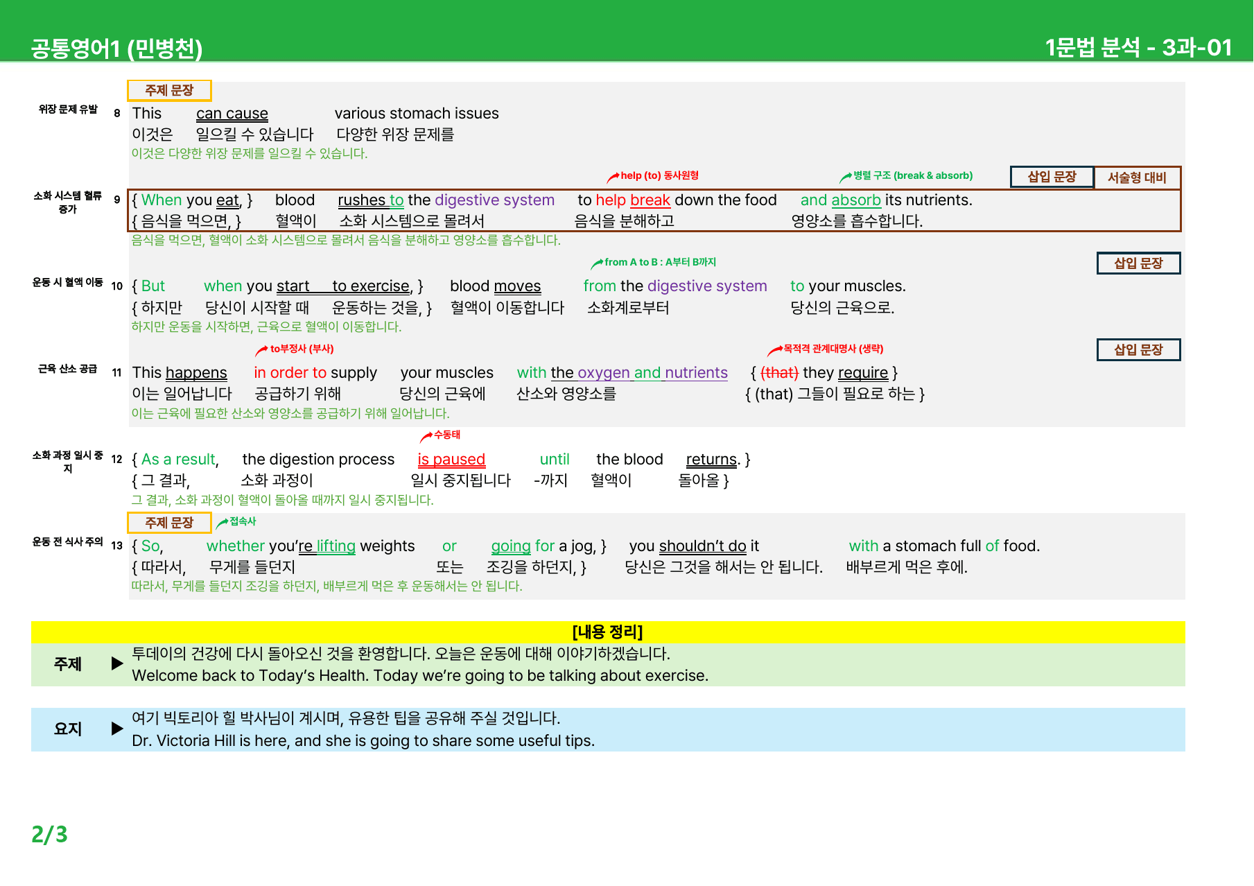This screenshot has height=886, width=1254.
Task: Click the '삽입 문장' box in sentence 9
Action: tap(1052, 177)
